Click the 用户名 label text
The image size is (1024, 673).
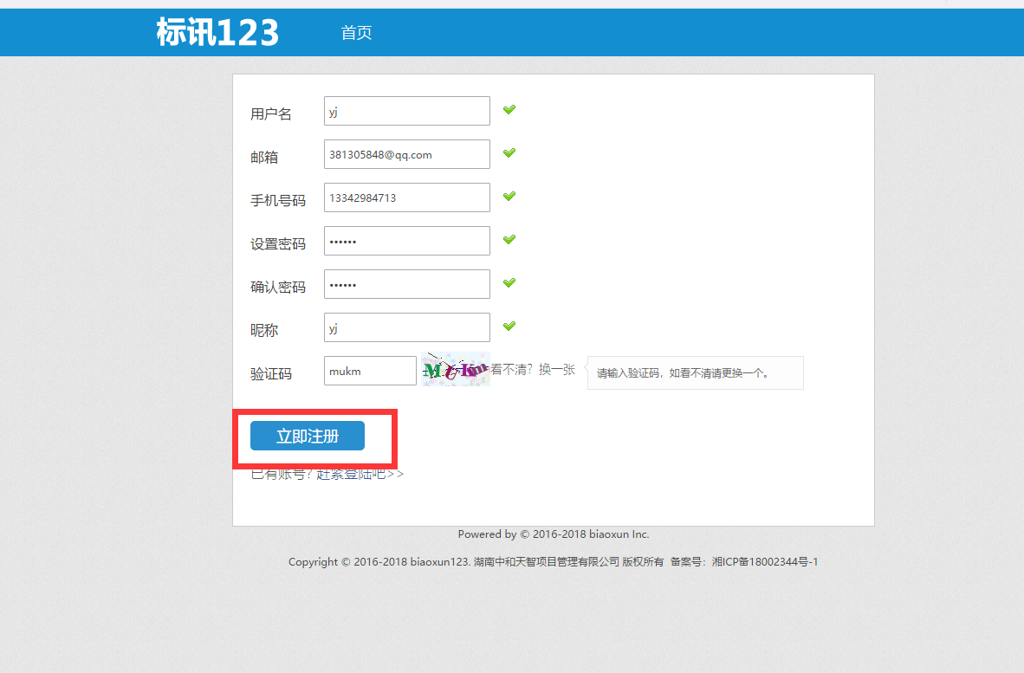[x=271, y=114]
